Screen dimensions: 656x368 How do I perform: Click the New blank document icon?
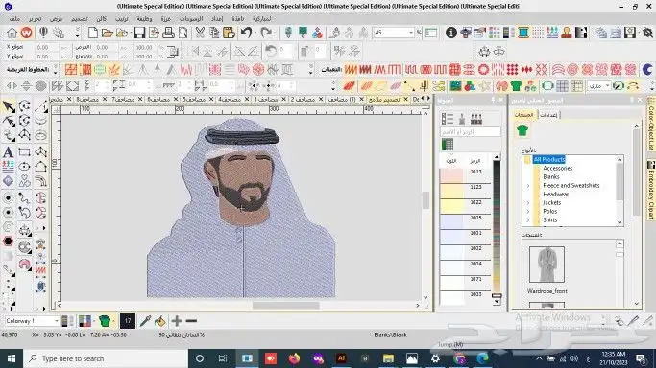(x=93, y=33)
